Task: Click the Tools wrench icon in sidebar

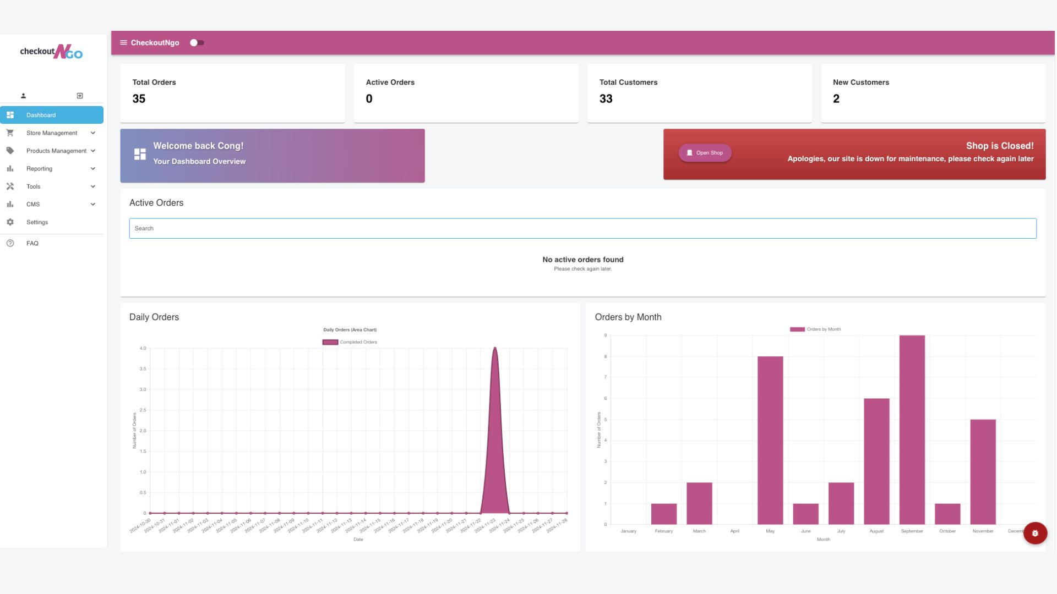Action: pos(10,186)
